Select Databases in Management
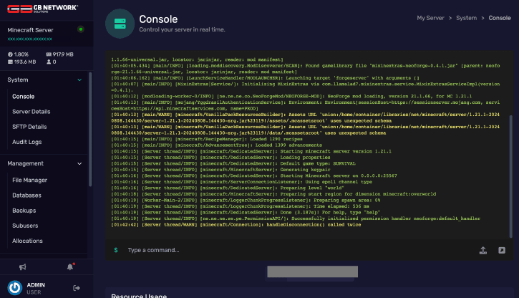 [27, 195]
